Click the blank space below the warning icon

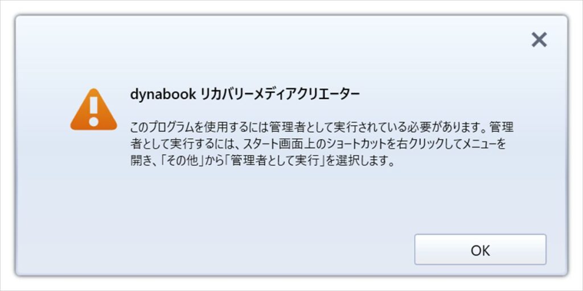(94, 178)
